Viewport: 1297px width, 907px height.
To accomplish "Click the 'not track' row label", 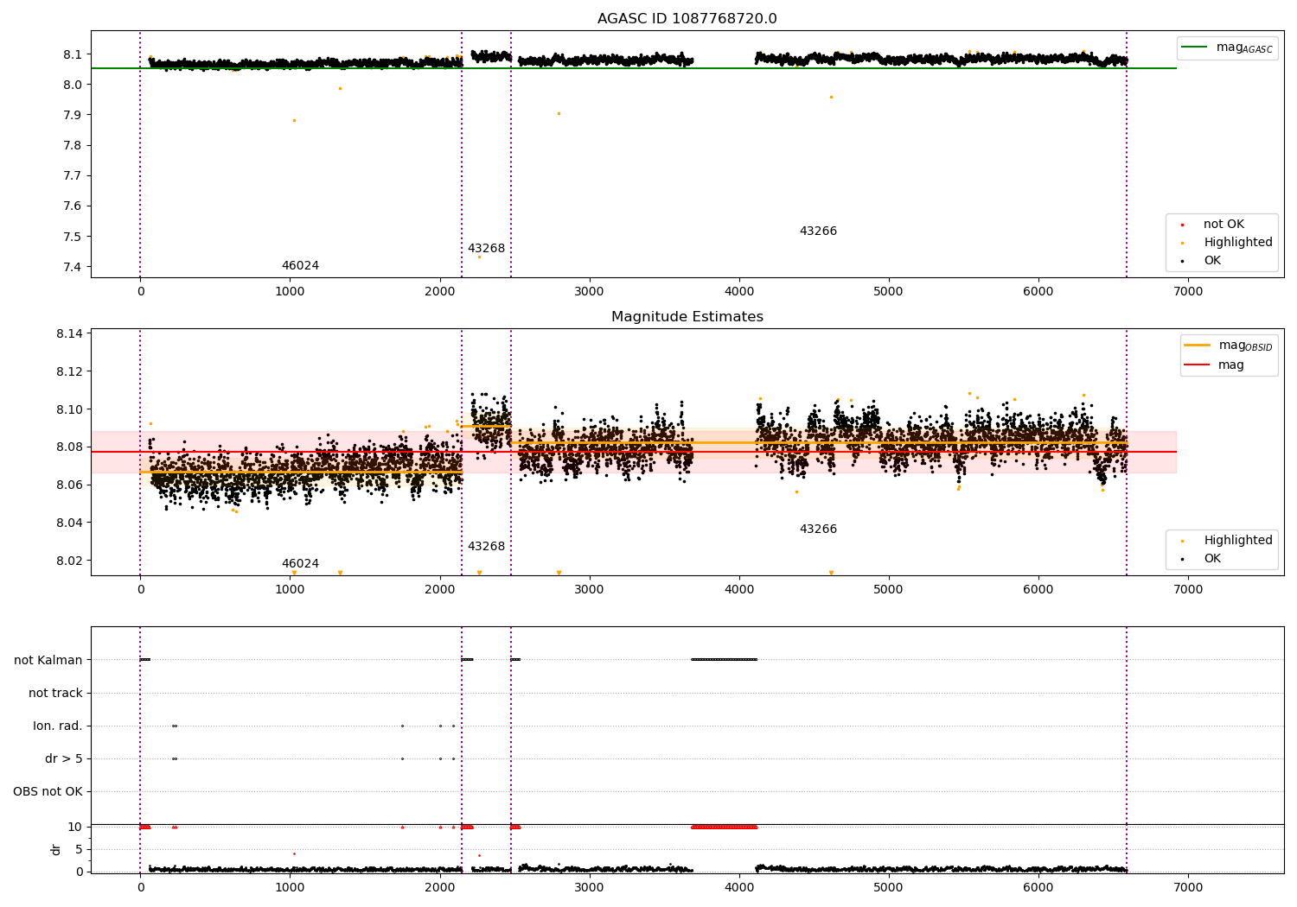I will [55, 694].
